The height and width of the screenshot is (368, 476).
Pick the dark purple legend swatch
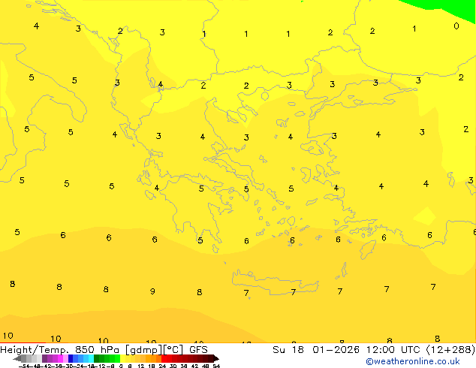point(44,358)
